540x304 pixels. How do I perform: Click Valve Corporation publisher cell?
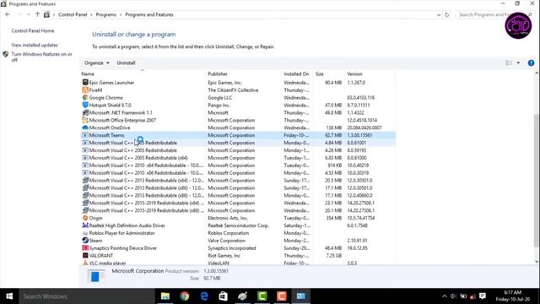[x=227, y=241]
